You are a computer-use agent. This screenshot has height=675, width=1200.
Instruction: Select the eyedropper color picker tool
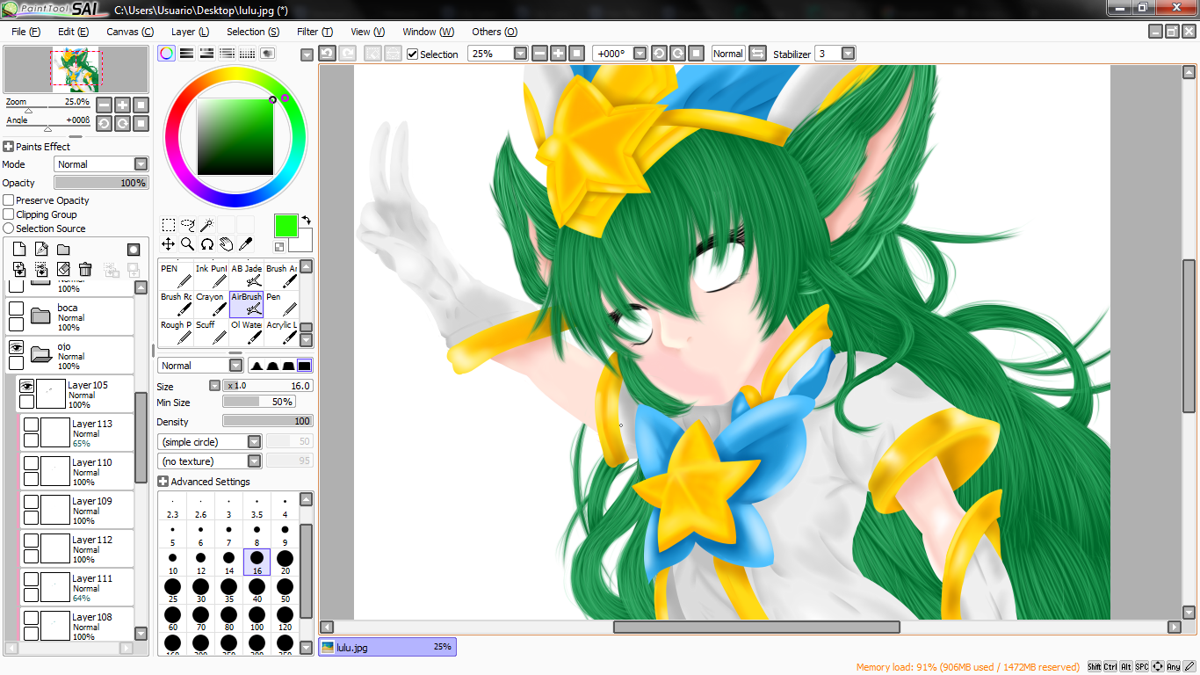tap(245, 243)
